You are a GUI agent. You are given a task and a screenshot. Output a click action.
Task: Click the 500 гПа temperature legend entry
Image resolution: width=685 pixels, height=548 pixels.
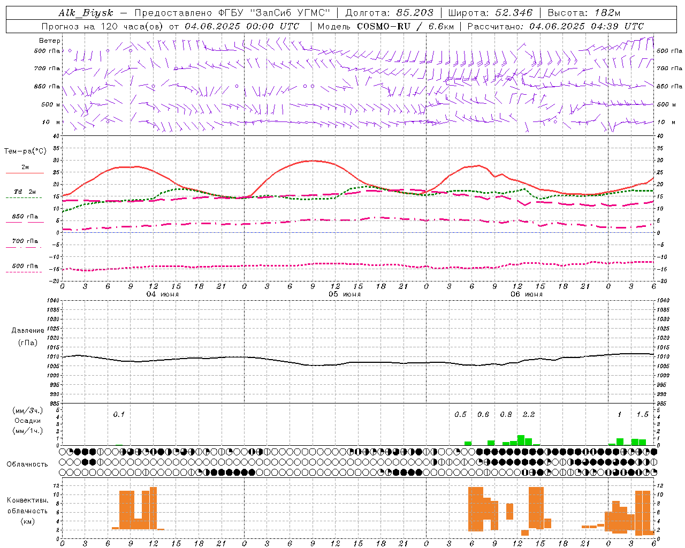(25, 266)
